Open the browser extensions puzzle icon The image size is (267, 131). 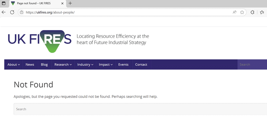point(252,12)
